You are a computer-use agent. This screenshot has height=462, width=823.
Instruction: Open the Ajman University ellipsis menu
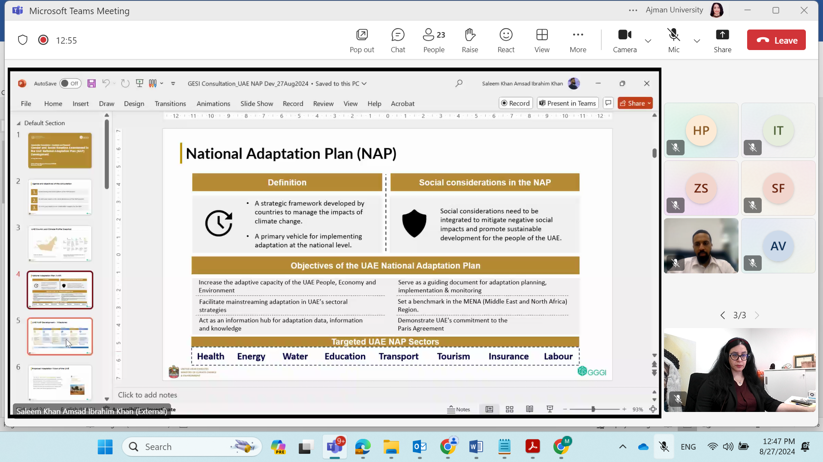[633, 10]
